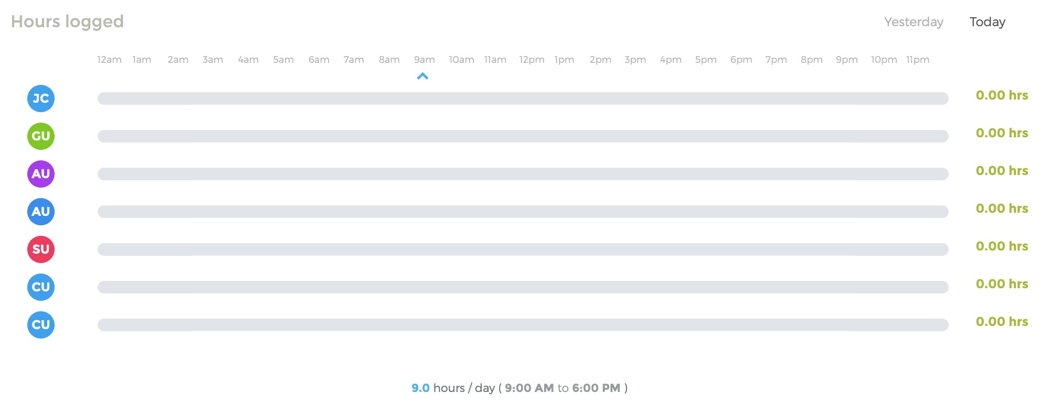Click the JC user avatar
The width and height of the screenshot is (1039, 414).
point(41,99)
